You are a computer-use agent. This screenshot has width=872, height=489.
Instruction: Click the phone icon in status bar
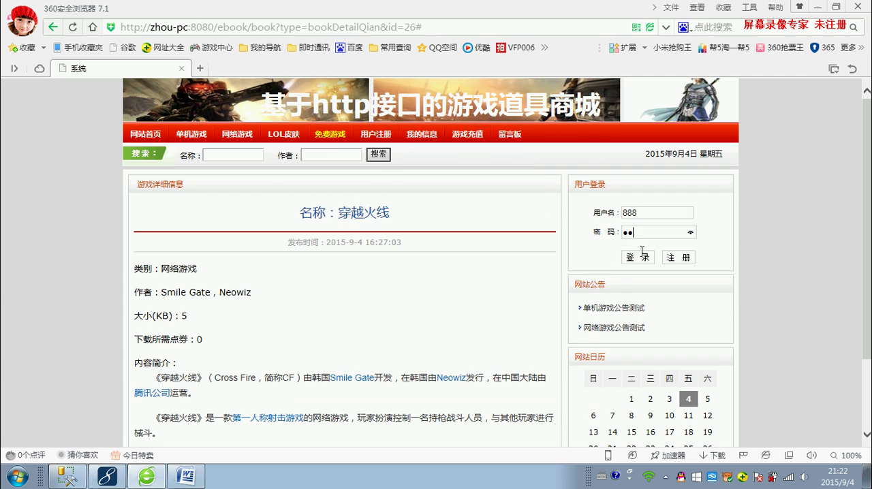click(608, 455)
